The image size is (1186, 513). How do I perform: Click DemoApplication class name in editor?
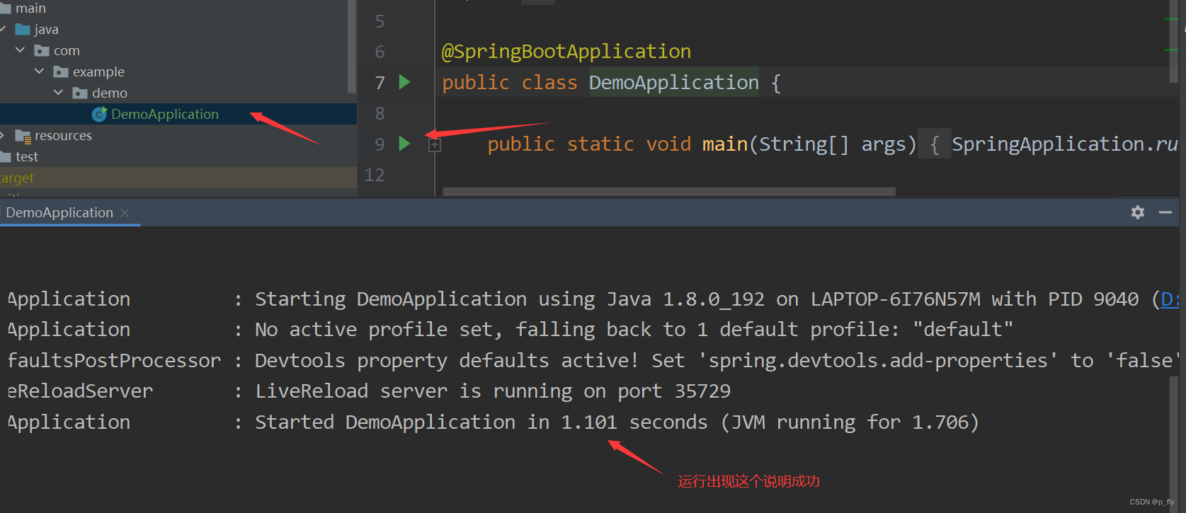[673, 83]
